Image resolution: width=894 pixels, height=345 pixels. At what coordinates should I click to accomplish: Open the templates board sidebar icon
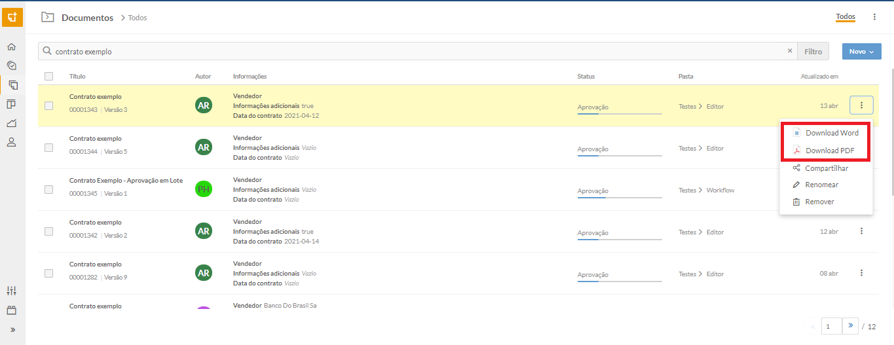coord(11,104)
